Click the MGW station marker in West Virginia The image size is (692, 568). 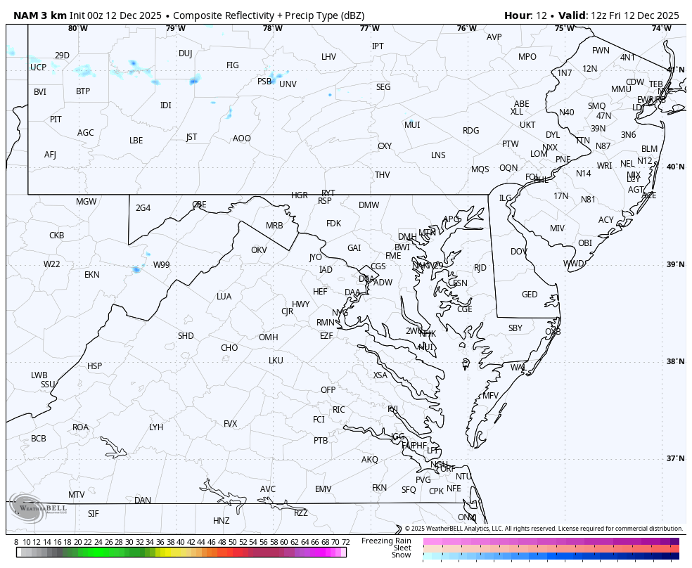coord(86,201)
